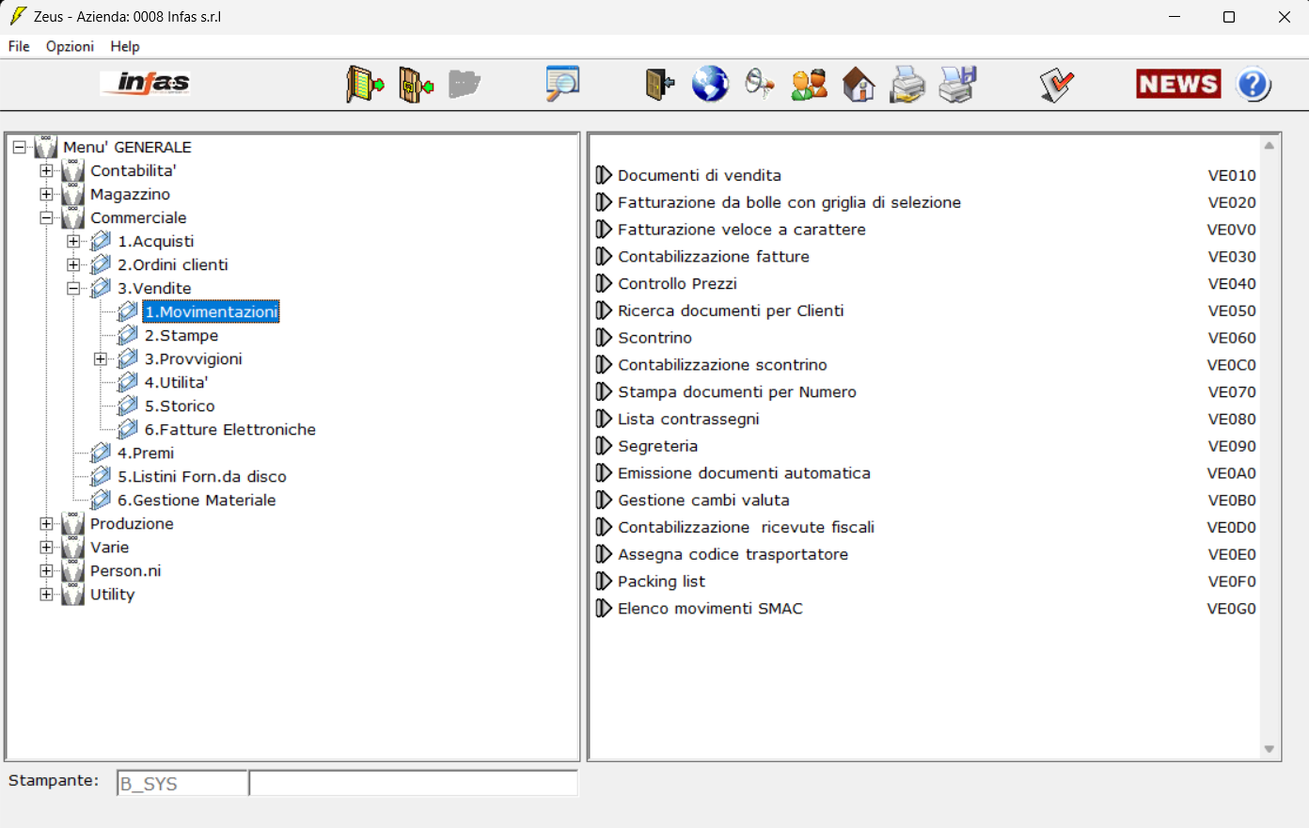Image resolution: width=1309 pixels, height=828 pixels.
Task: Expand the 3.Provvigioni tree node
Action: [x=101, y=359]
